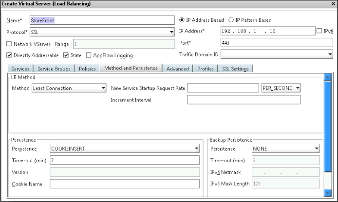338x202 pixels.
Task: Toggle the Network VServer checkbox
Action: (x=10, y=44)
